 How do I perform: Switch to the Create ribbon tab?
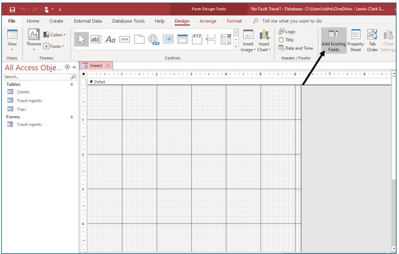click(56, 21)
